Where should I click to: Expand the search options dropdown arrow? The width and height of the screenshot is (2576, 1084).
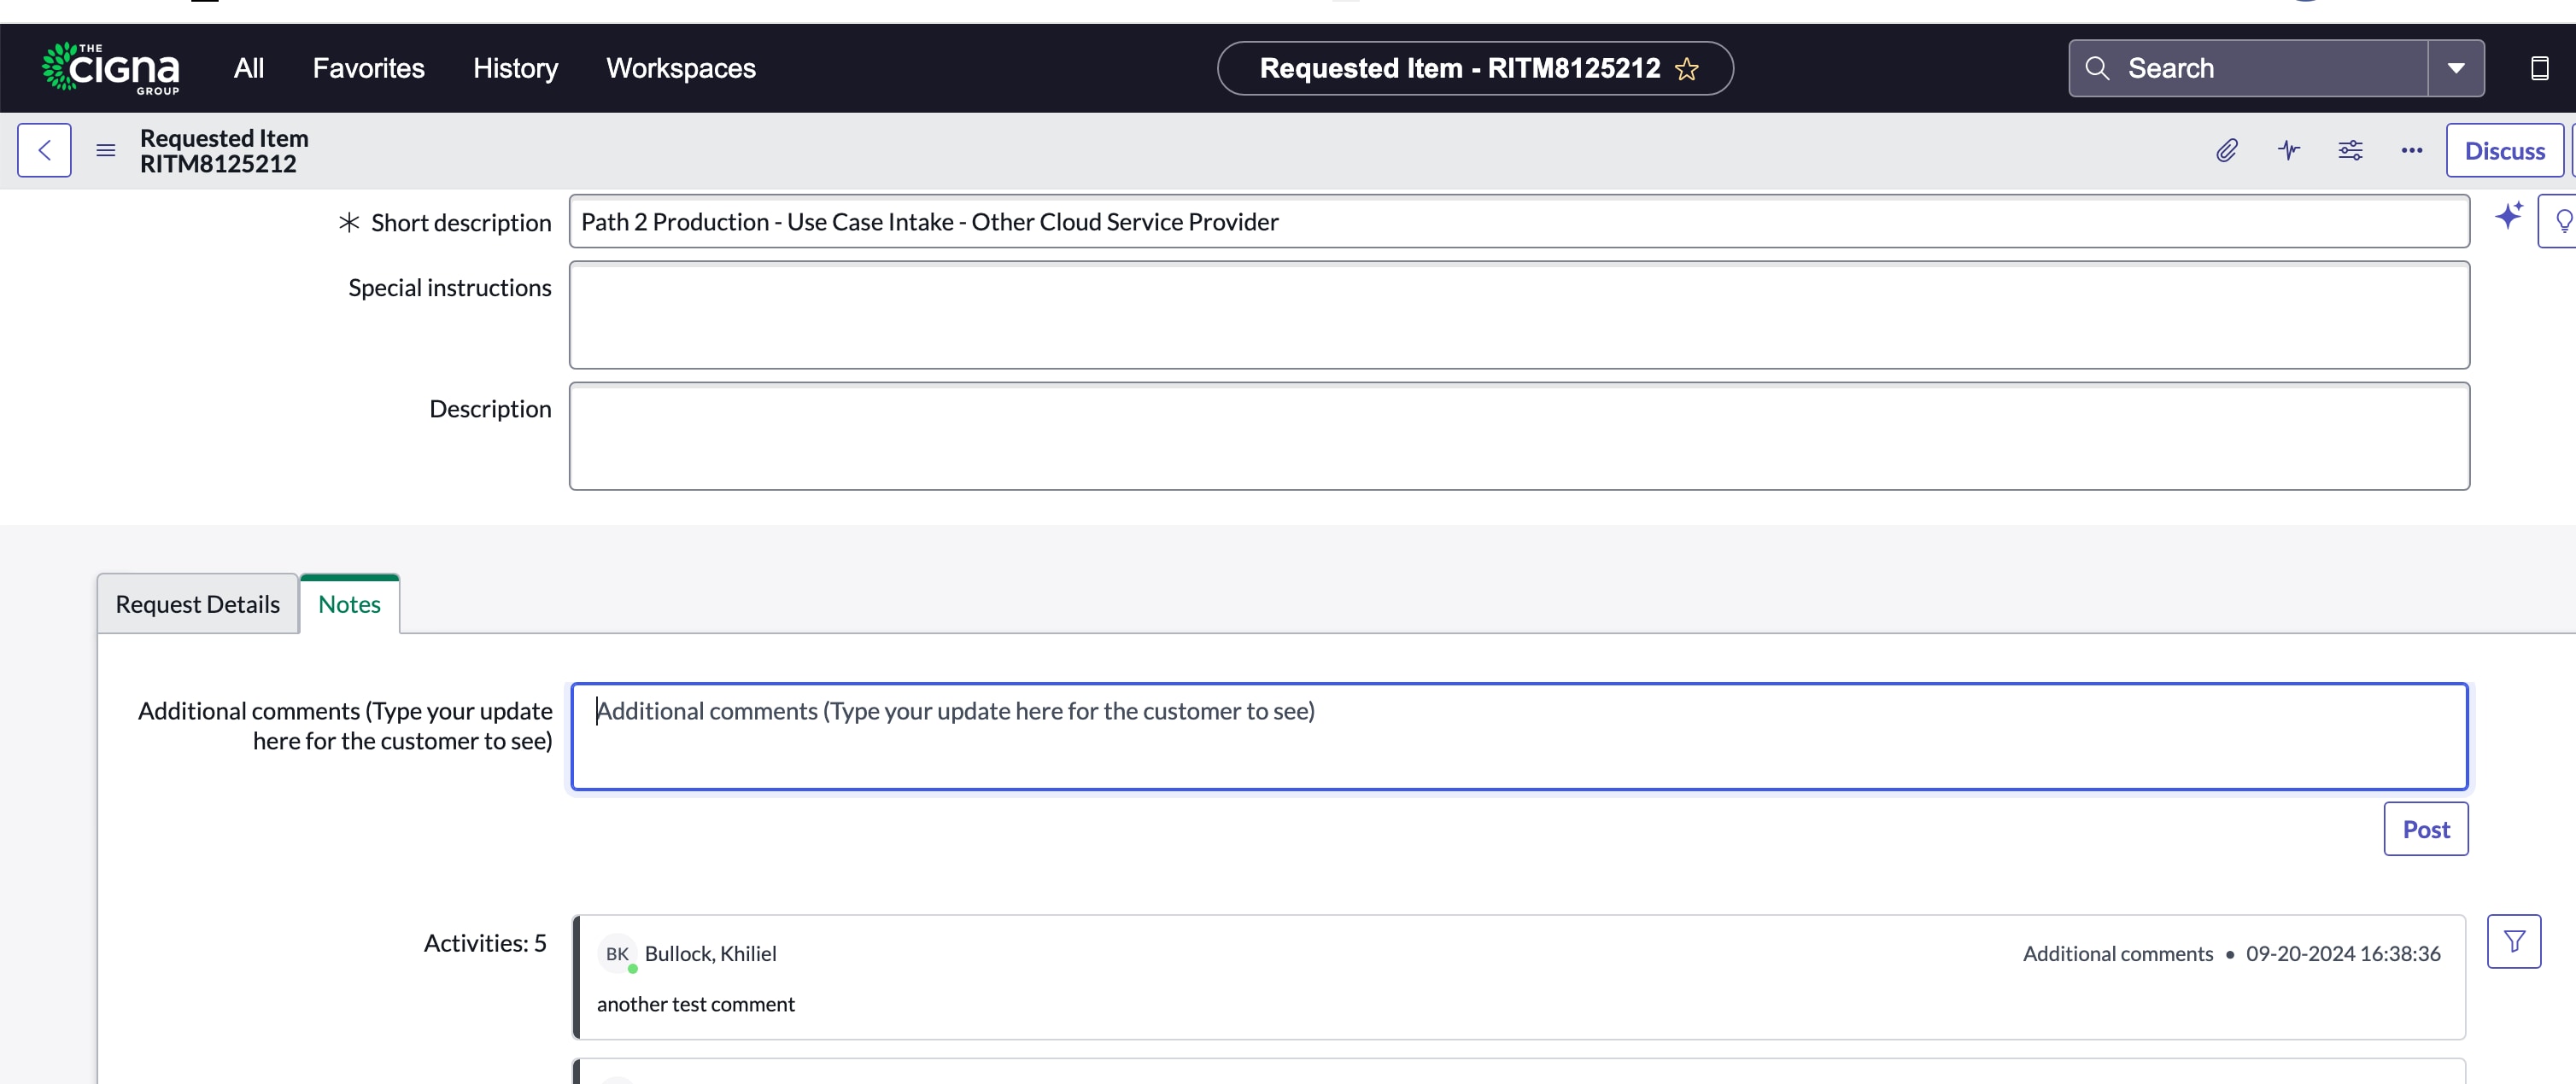coord(2457,68)
